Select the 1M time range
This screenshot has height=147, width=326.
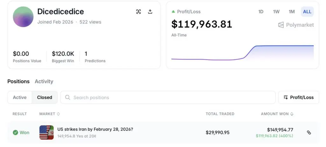[292, 12]
